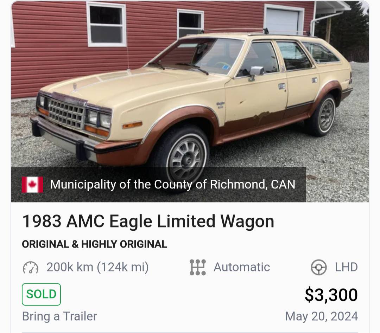Click the car's front grille in photo
380x333 pixels.
tap(66, 113)
